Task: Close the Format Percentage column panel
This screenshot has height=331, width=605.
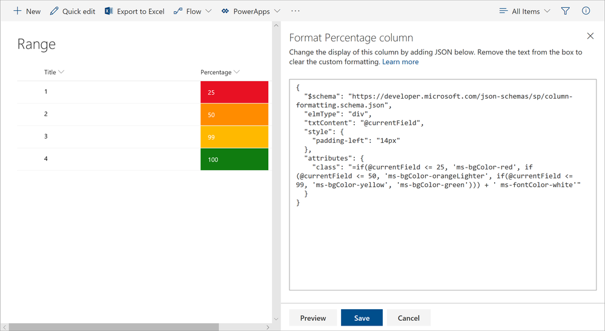Action: (590, 36)
